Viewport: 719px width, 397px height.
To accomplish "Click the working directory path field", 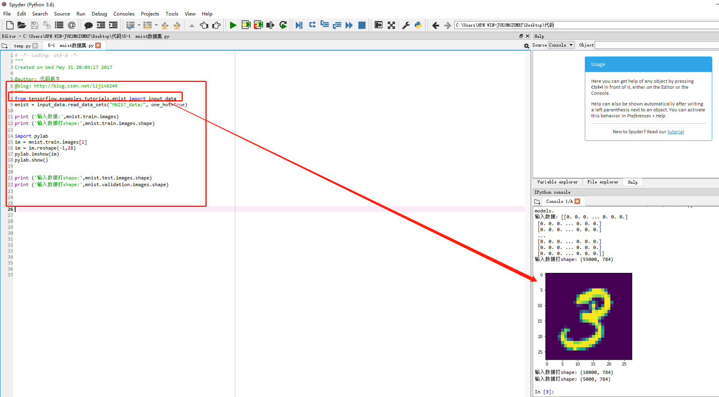I will (x=586, y=25).
